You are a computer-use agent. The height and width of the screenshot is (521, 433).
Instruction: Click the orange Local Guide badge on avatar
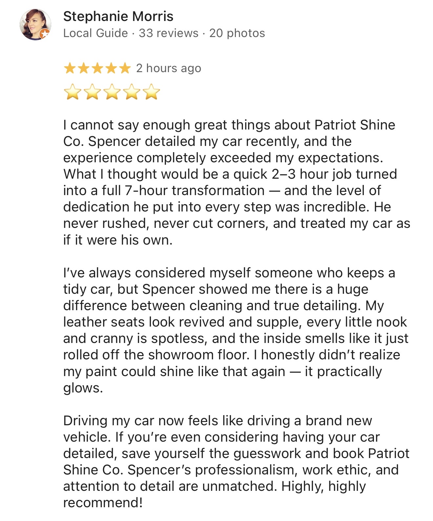point(45,33)
